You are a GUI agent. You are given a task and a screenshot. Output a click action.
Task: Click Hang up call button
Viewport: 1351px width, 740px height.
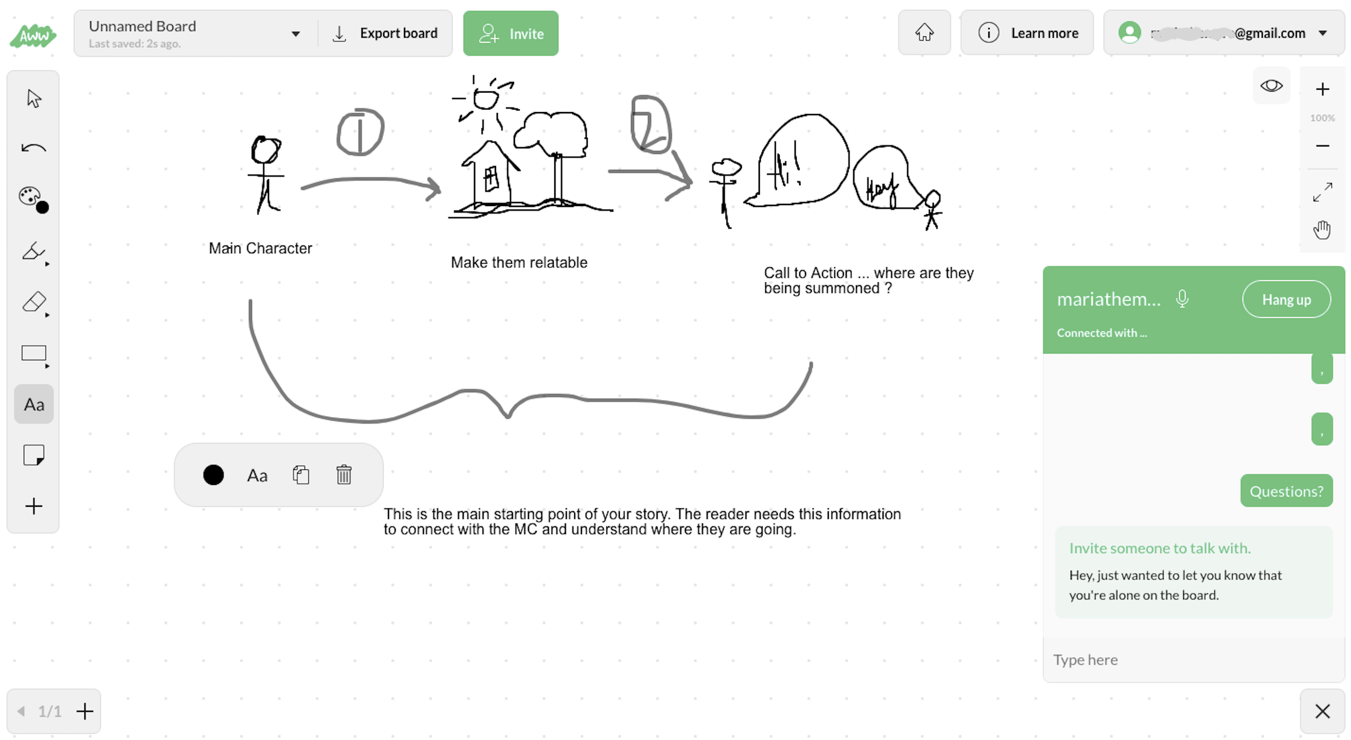click(x=1287, y=299)
